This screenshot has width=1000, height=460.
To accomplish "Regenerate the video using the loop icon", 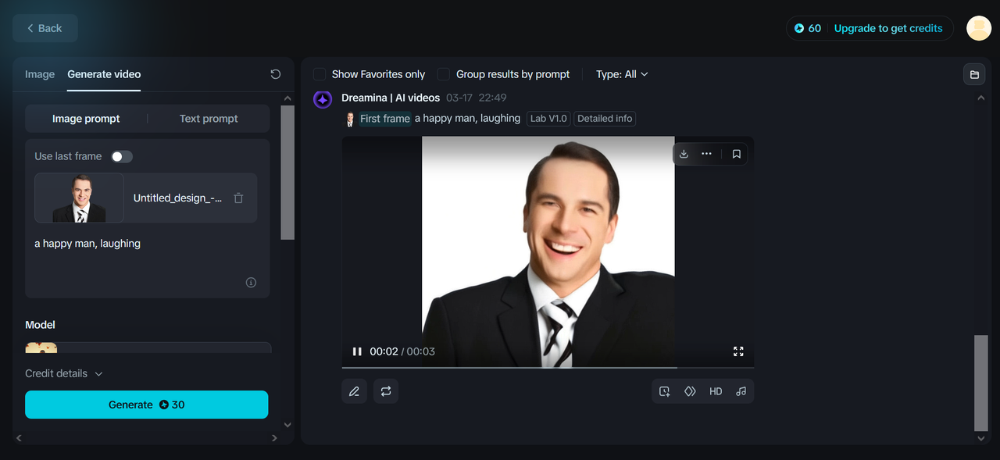I will click(385, 390).
